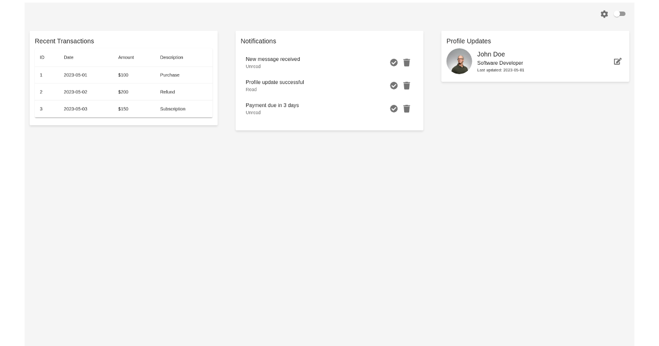Mark "Profile update successful" as read
The width and height of the screenshot is (659, 346).
[x=394, y=86]
